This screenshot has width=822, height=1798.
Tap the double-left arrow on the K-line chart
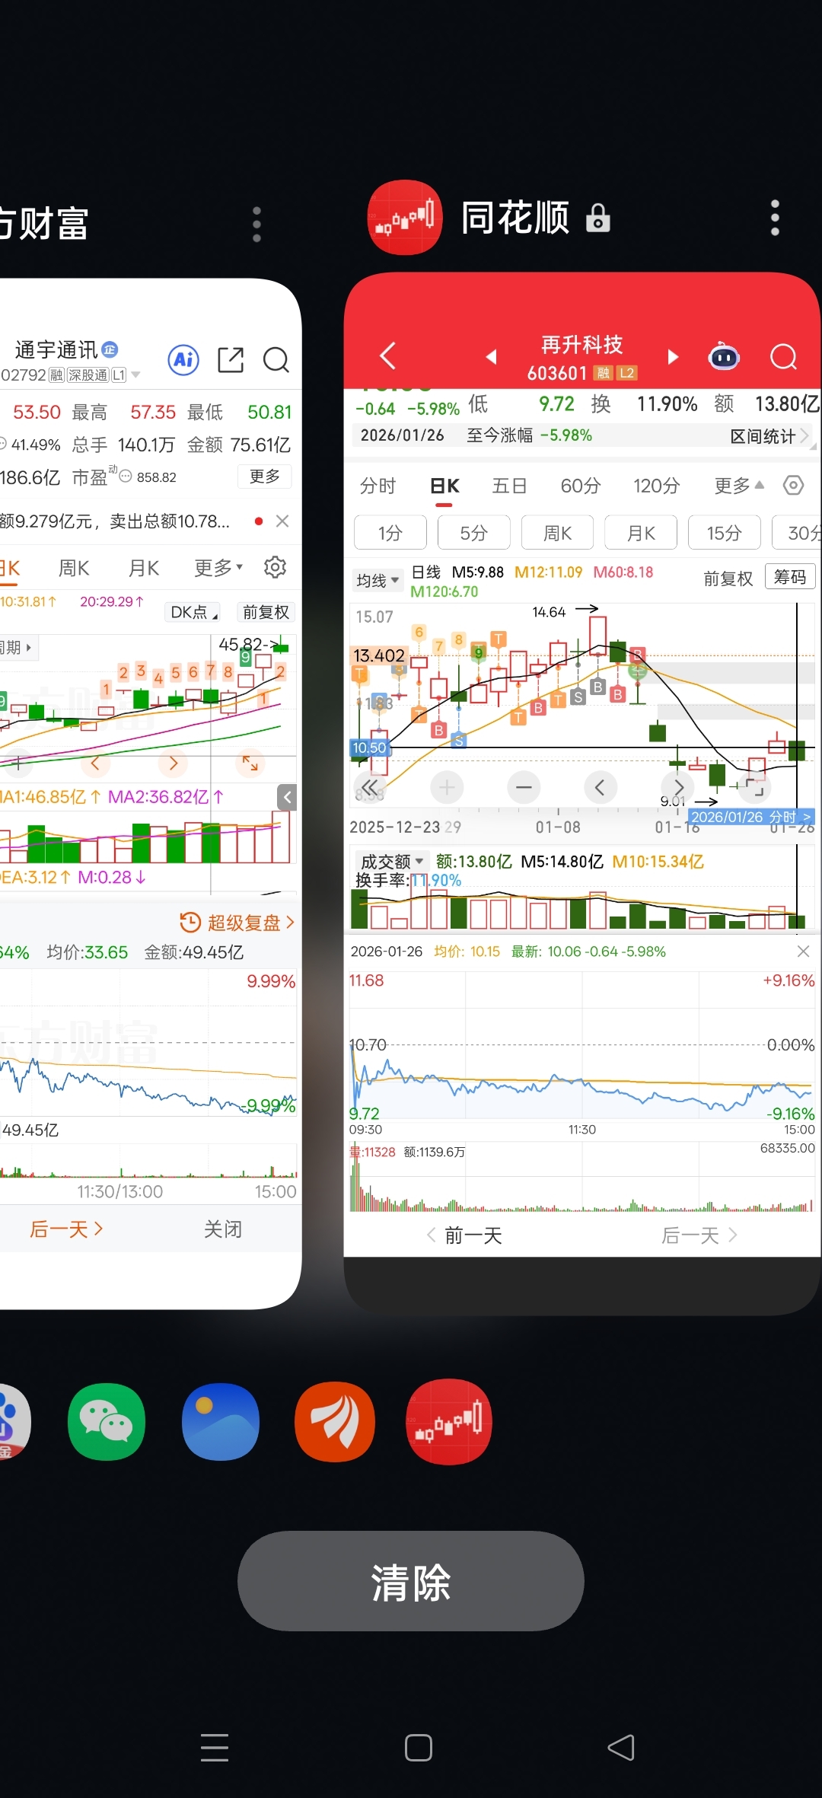pyautogui.click(x=370, y=787)
